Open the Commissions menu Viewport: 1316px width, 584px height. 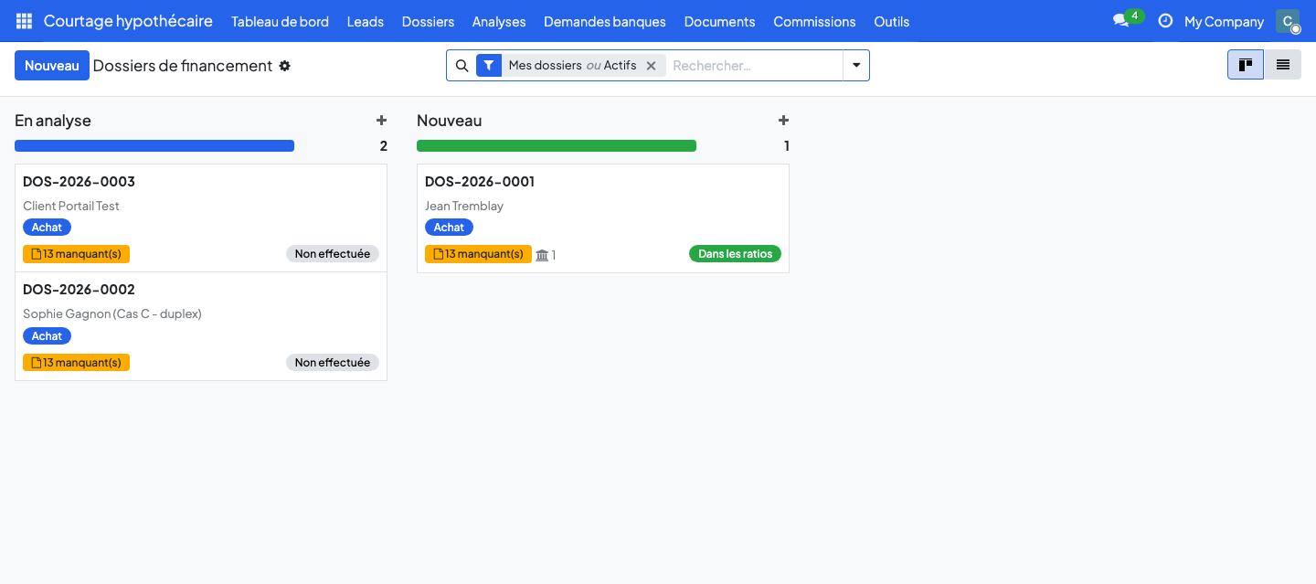(x=814, y=21)
